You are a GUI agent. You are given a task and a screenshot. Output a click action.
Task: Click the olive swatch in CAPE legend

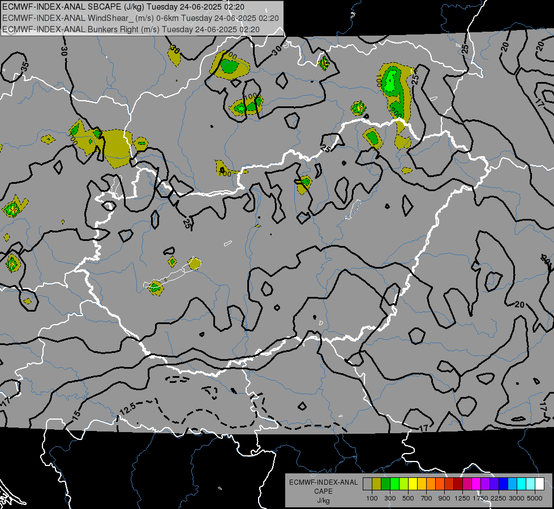(x=377, y=484)
